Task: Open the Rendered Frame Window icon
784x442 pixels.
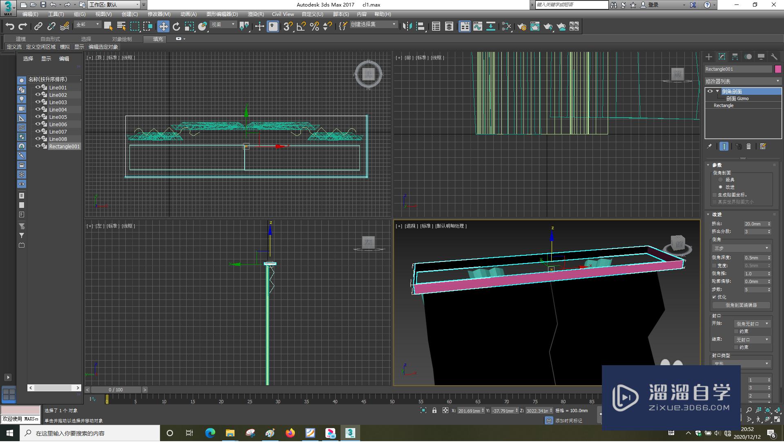Action: [x=535, y=27]
